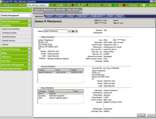Click the yellow diamond sign toolbar icon
This screenshot has height=119, width=156.
pos(120,5)
